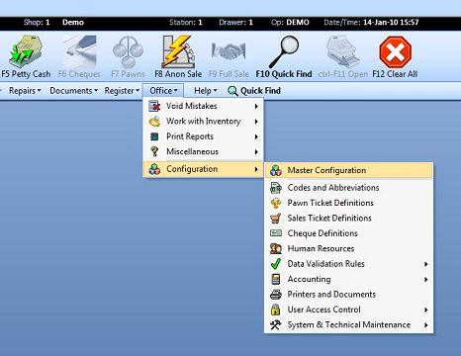Click the Miscellaneous question mark icon
Viewport: 461px width, 356px height.
click(154, 151)
